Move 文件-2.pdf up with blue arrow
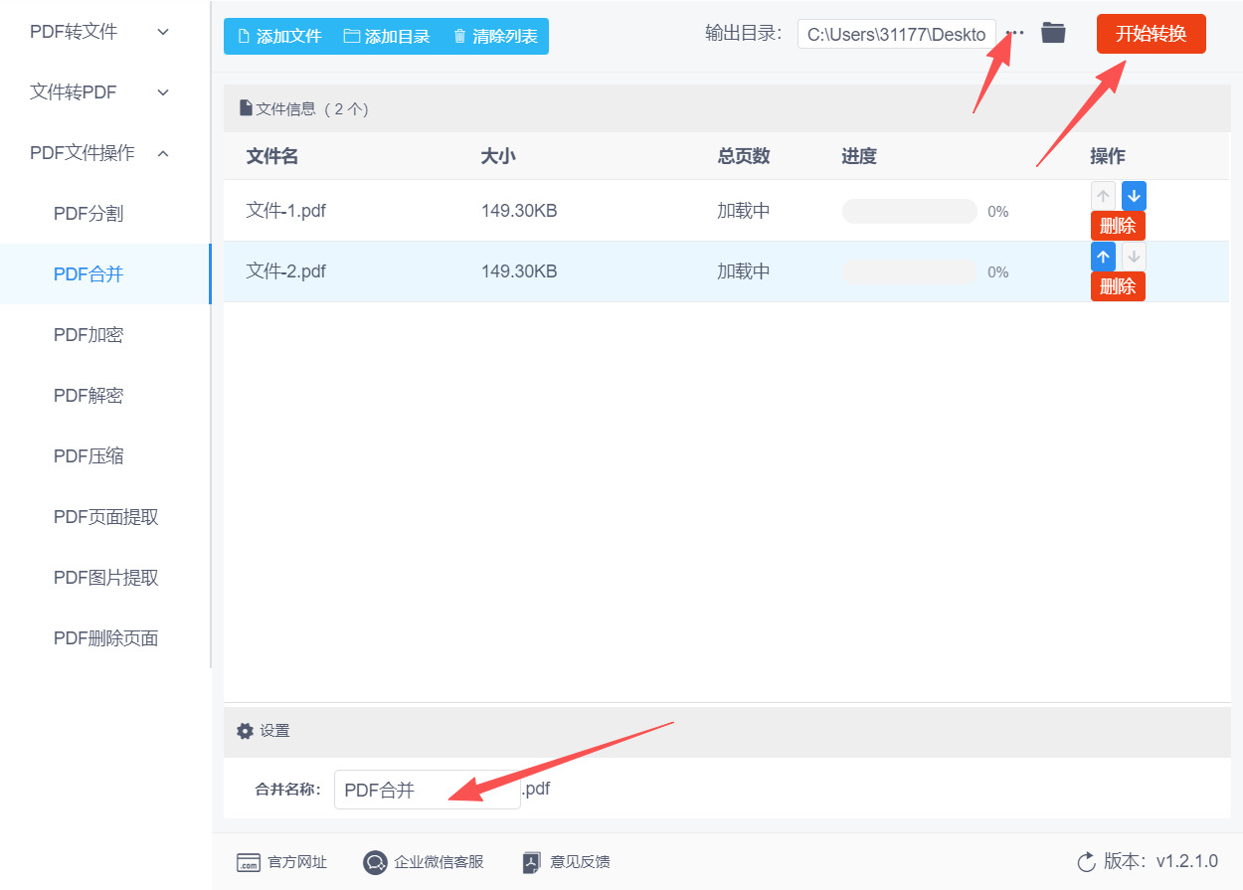This screenshot has width=1243, height=890. tap(1103, 258)
